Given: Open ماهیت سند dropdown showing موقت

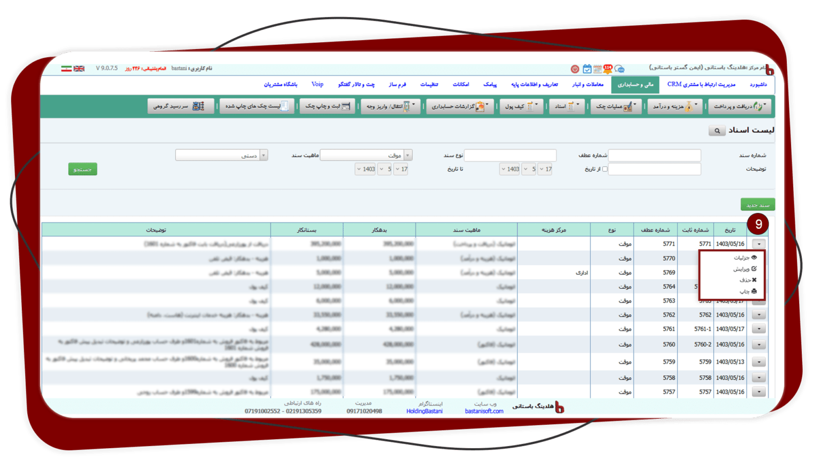Looking at the screenshot, I should pos(366,155).
